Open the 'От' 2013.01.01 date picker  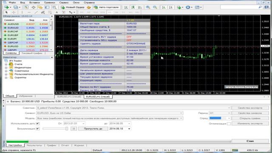pyautogui.click(x=83, y=124)
